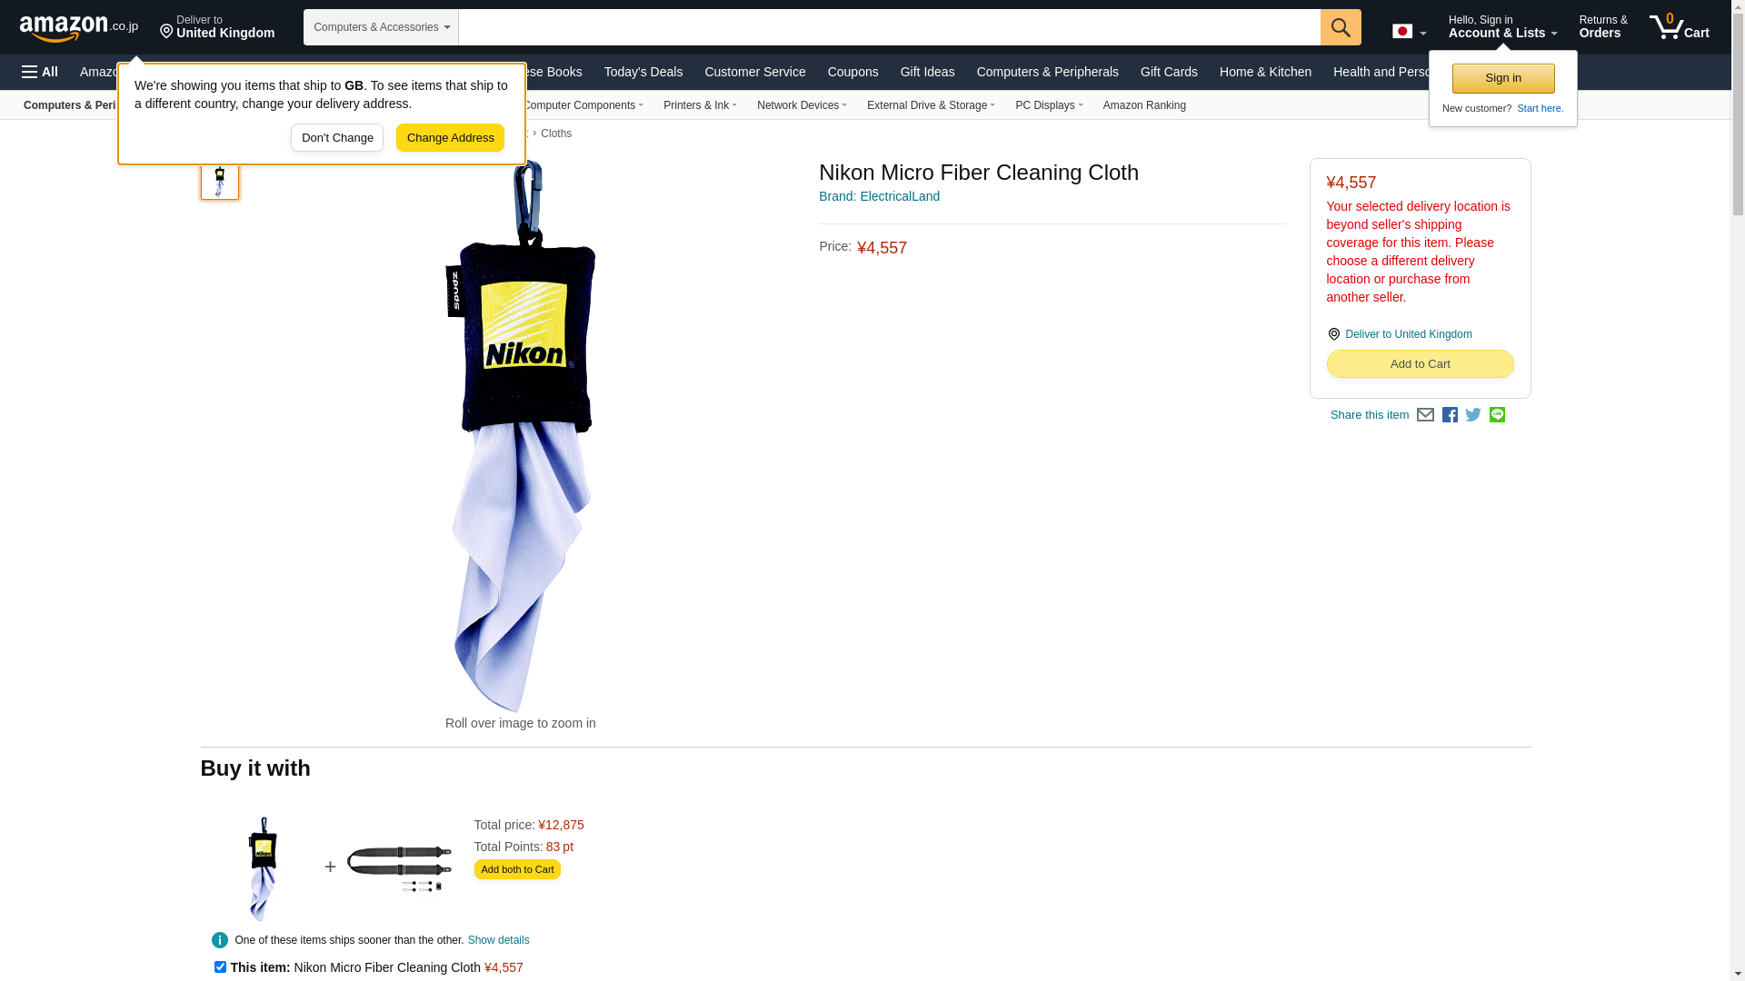Viewport: 1745px width, 981px height.
Task: Share item on LINE icon
Action: (1497, 415)
